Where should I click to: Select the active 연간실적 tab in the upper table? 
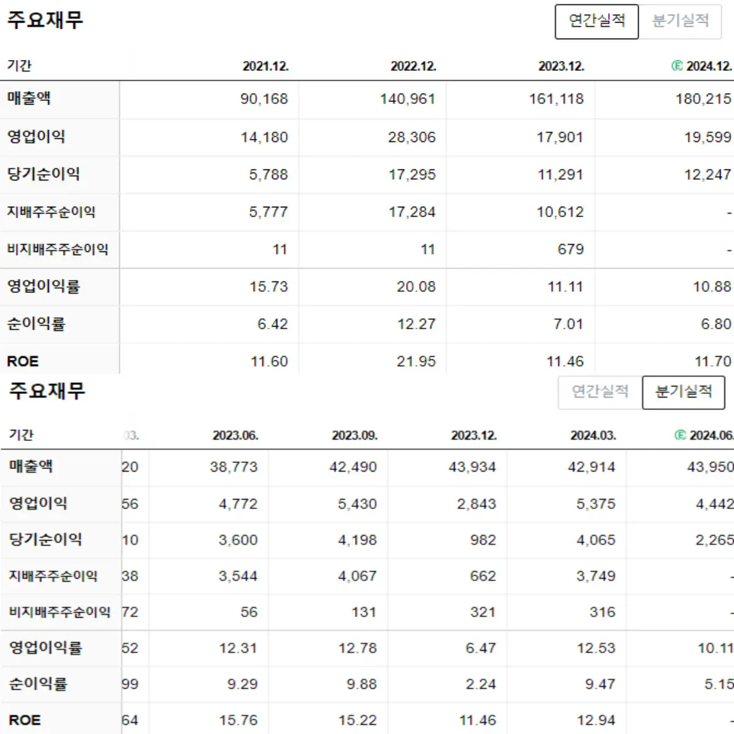pos(597,21)
